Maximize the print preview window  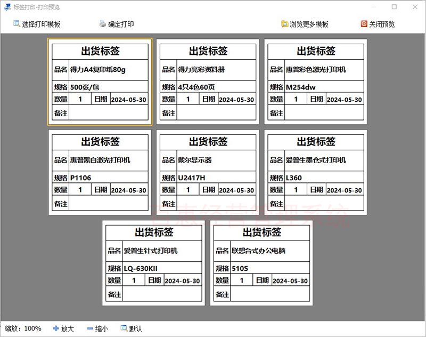point(394,7)
